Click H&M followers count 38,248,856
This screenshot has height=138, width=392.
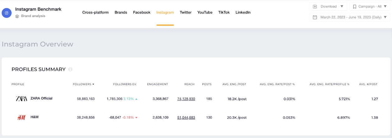pos(86,118)
